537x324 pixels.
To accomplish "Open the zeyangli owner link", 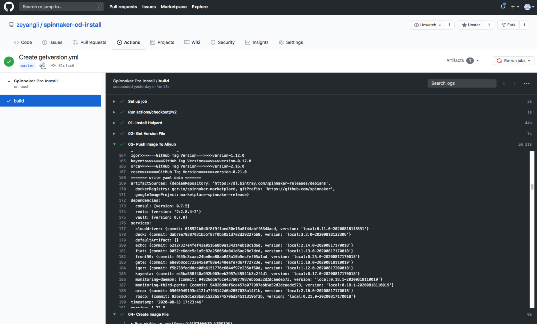I will pos(28,25).
